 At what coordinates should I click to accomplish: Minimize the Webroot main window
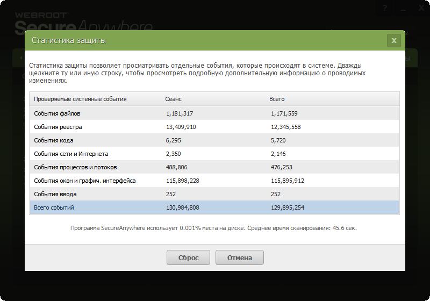(x=403, y=9)
